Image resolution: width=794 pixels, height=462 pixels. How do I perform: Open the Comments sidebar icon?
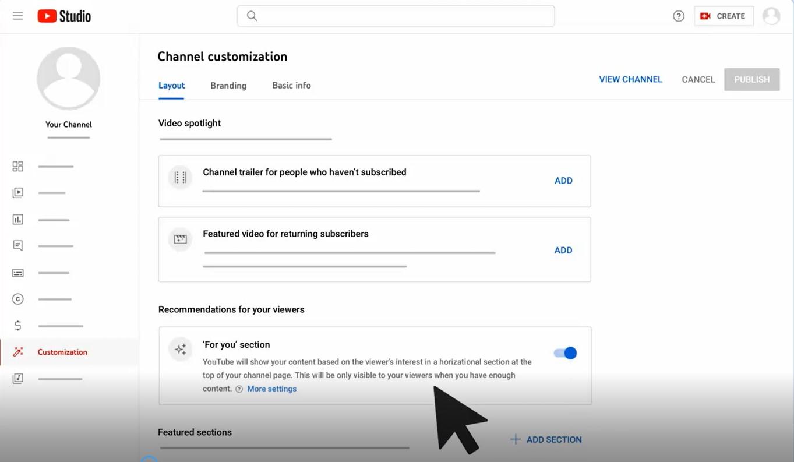pyautogui.click(x=18, y=246)
